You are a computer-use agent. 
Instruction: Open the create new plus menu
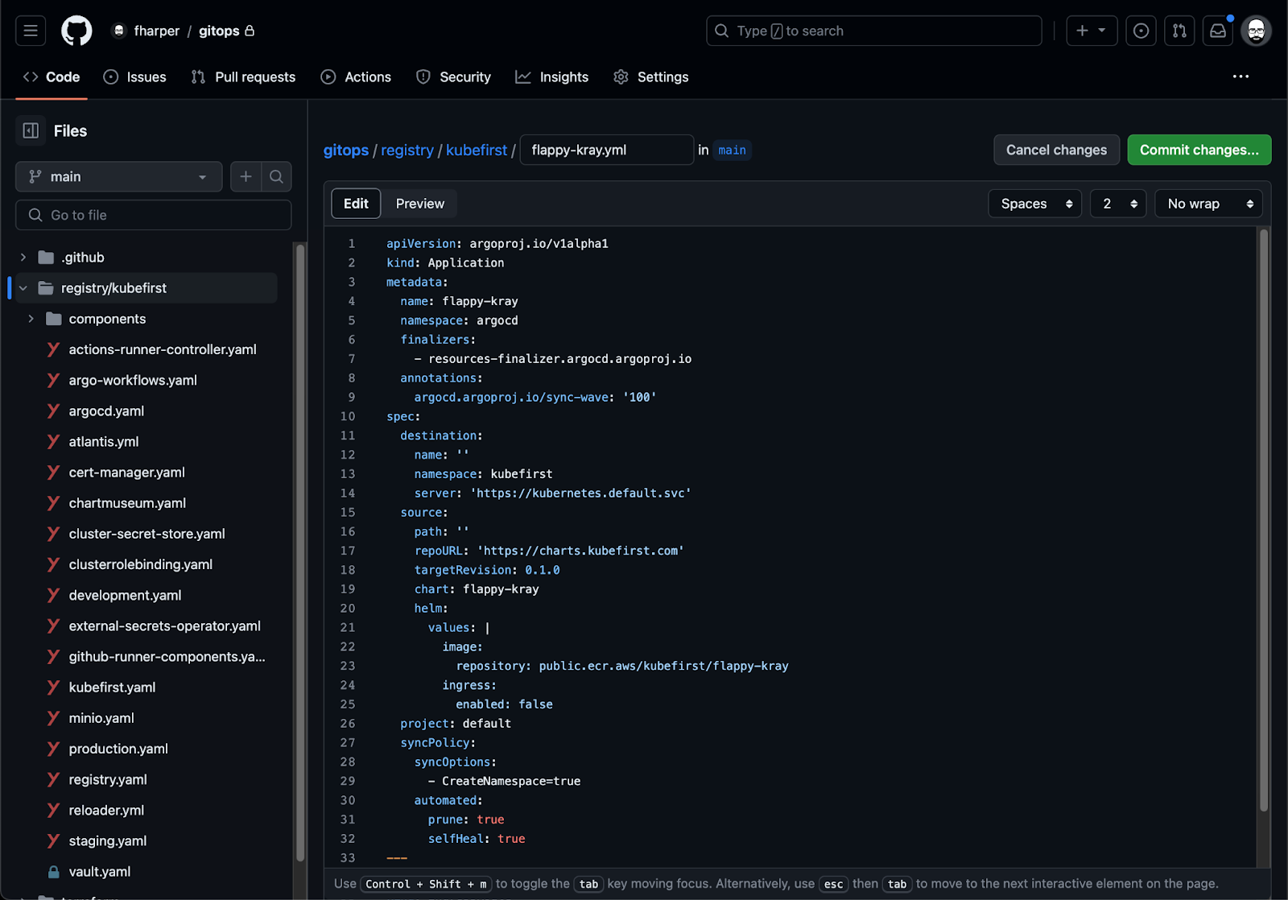1092,31
